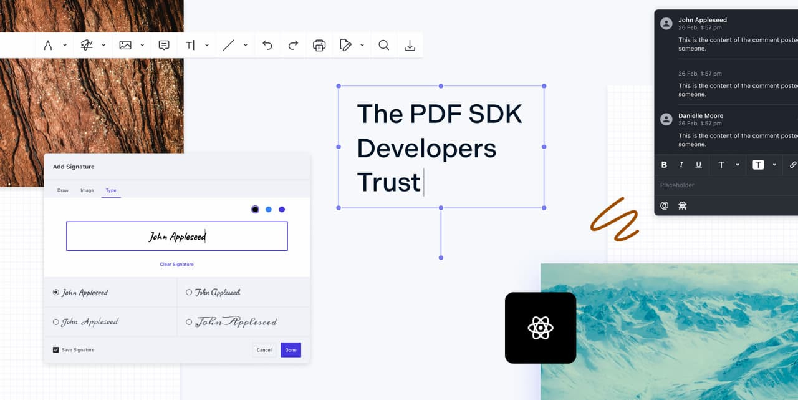798x400 pixels.
Task: Switch to the Draw tab
Action: pyautogui.click(x=63, y=190)
